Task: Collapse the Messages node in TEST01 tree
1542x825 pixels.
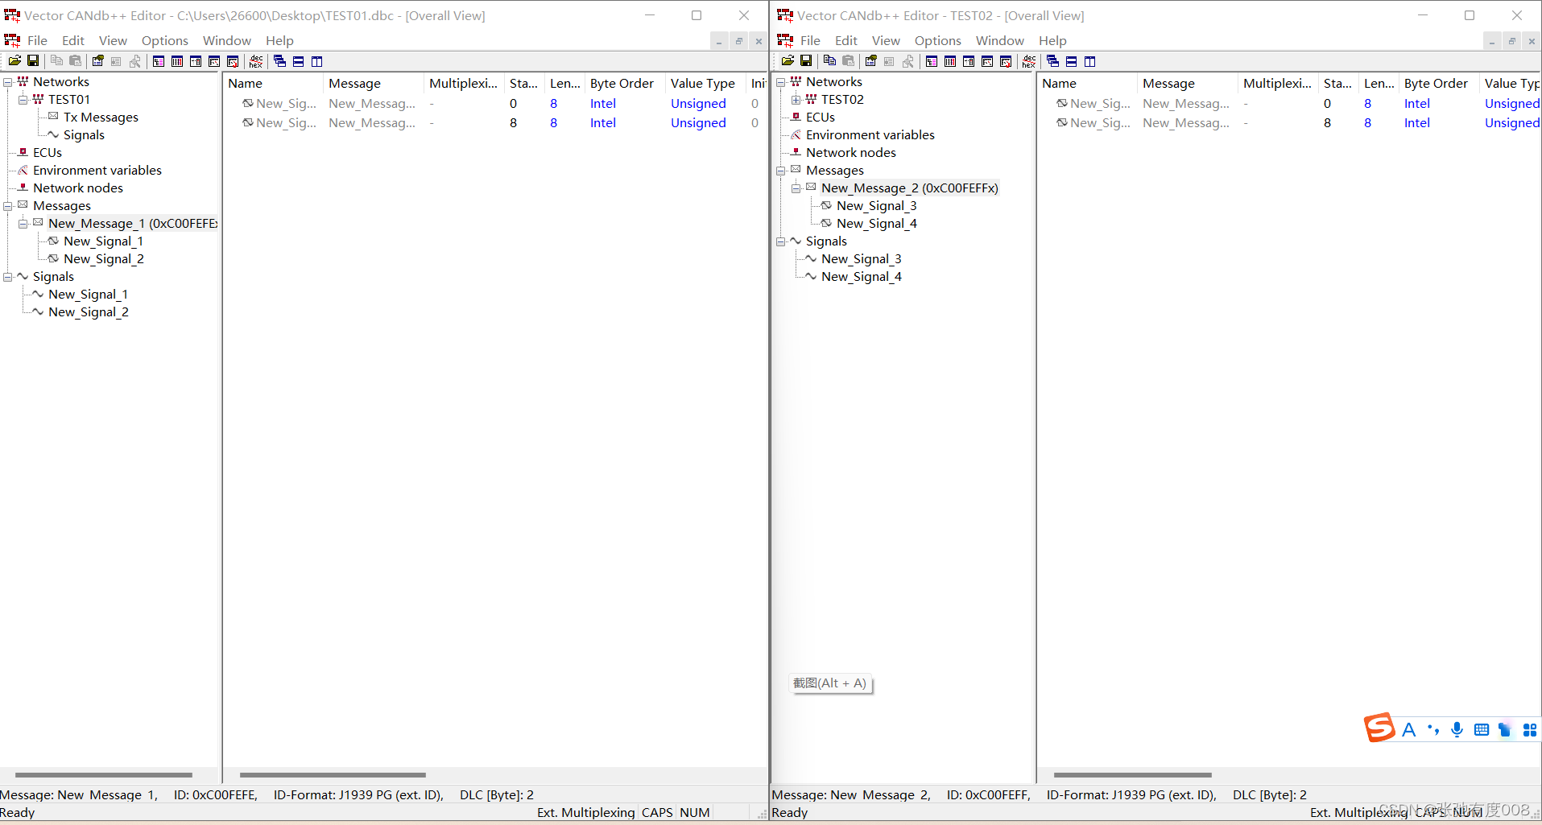Action: tap(8, 206)
